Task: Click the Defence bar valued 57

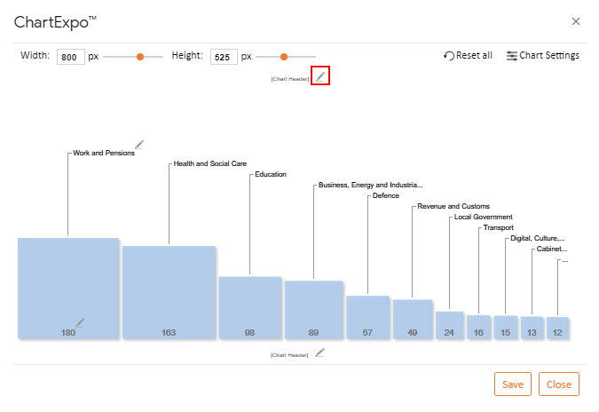Action: coord(367,317)
